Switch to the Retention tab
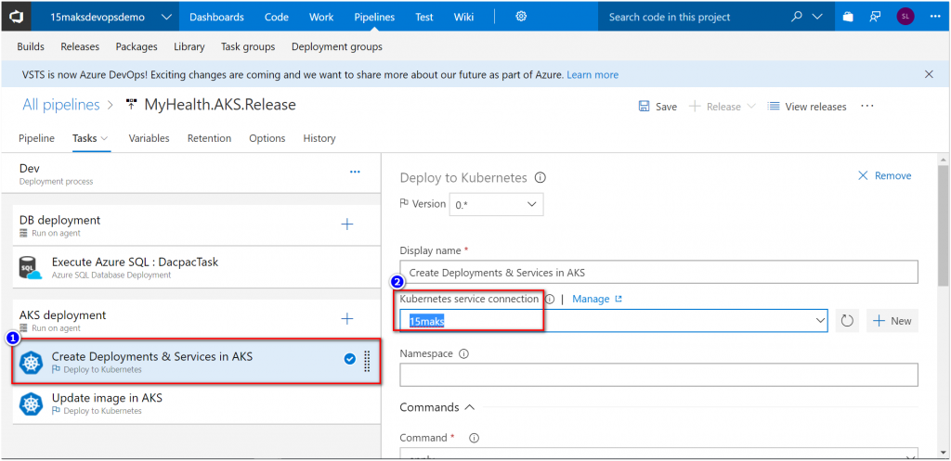Screen dimensions: 951x461 pos(209,138)
